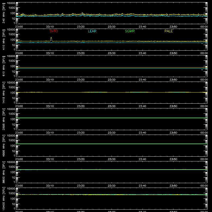Click the 15400 MHz [SFU] axis label
212x212 pixels.
click(3, 198)
